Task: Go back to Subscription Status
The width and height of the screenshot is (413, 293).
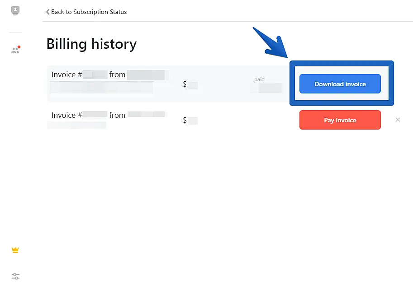Action: coord(89,12)
